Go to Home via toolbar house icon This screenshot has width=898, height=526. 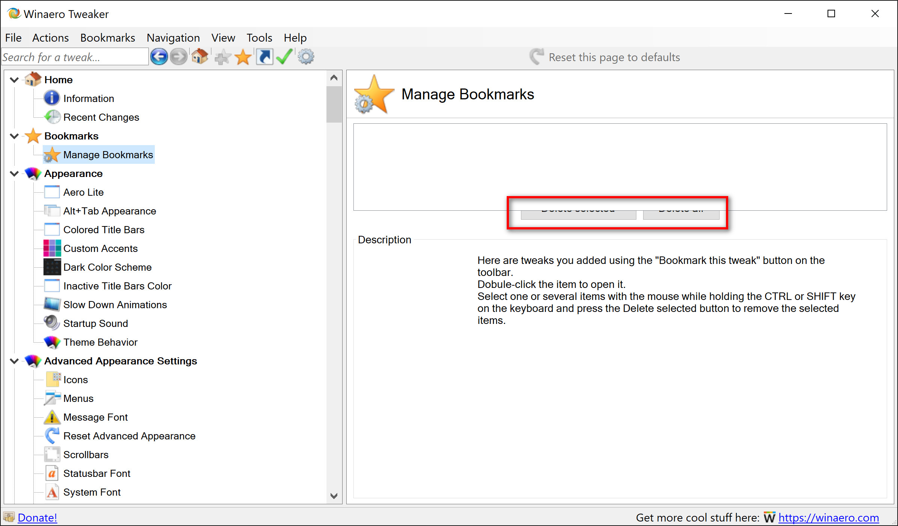point(200,57)
